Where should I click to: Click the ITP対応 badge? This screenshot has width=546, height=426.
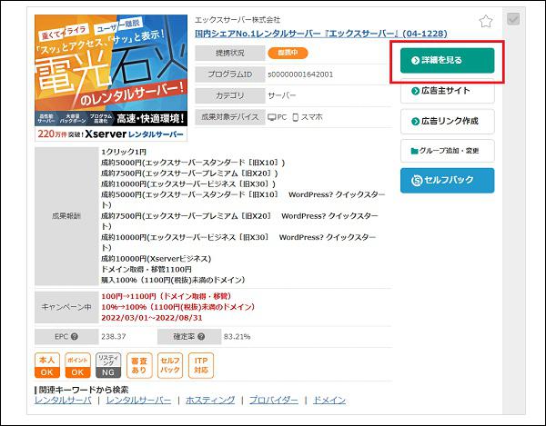201,365
